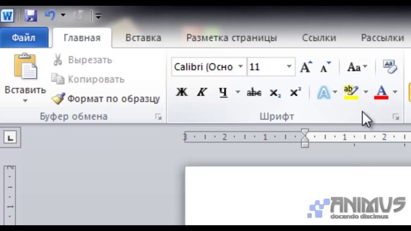411x231 pixels.
Task: Click the vertical ruler
Action: [x=10, y=195]
